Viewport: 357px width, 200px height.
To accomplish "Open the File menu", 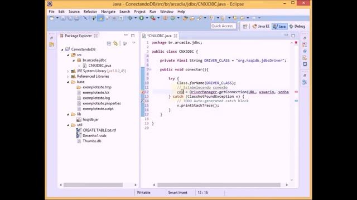I will pos(51,12).
